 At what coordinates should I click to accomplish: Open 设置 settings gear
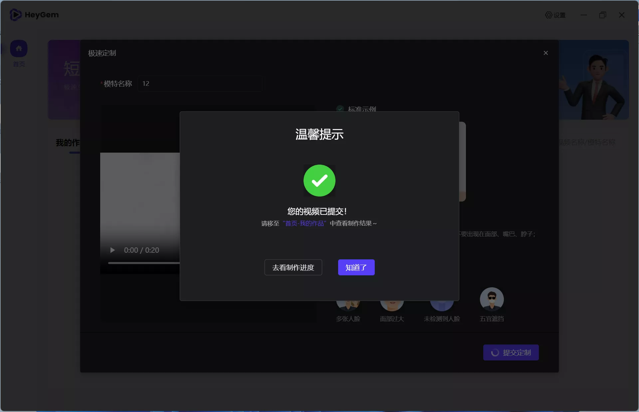tap(555, 15)
